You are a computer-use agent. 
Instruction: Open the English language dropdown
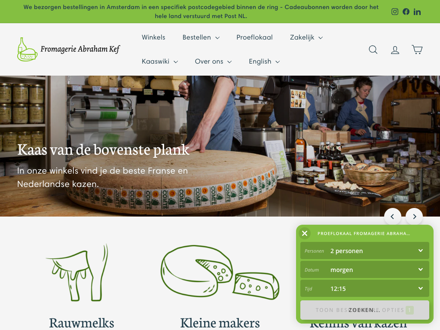click(x=264, y=61)
